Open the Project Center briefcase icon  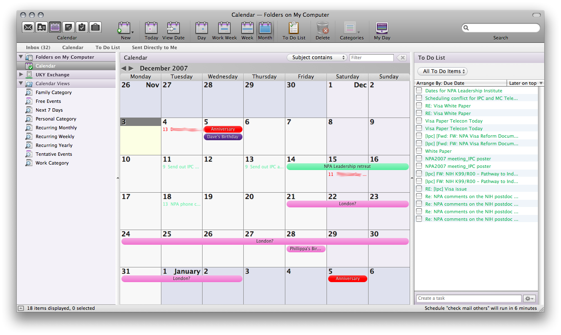click(95, 27)
